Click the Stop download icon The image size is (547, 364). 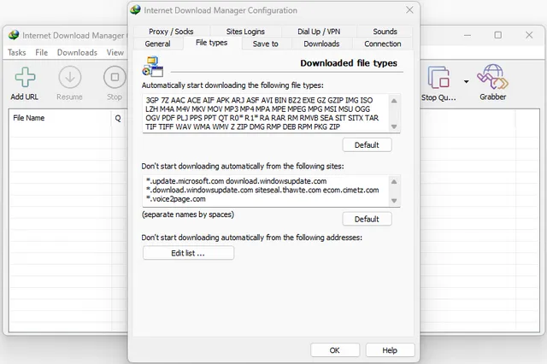(115, 79)
